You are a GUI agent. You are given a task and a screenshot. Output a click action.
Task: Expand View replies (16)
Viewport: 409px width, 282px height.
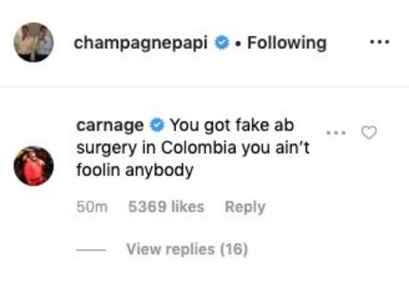[187, 249]
